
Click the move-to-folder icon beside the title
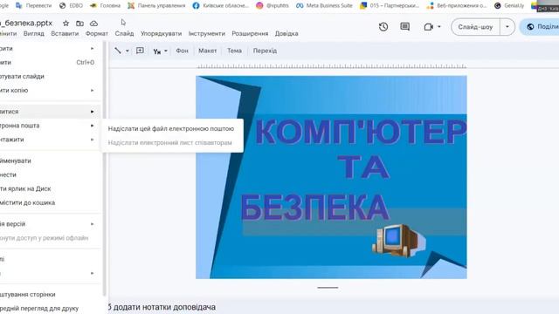pyautogui.click(x=79, y=24)
